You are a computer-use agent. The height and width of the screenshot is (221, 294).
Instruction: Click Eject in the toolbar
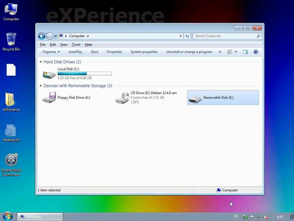(94, 52)
